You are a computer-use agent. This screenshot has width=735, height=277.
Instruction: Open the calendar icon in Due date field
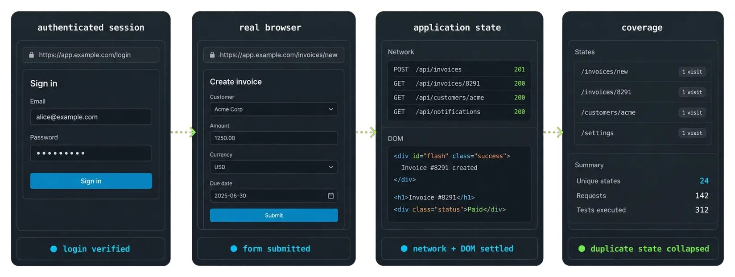(331, 196)
